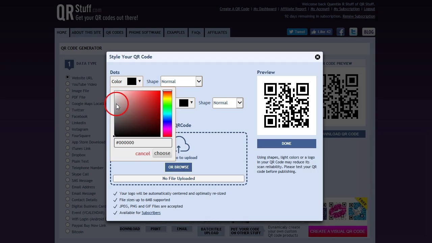Viewport: 432px width, 243px height.
Task: Click the Facebook Like 42 button
Action: tap(321, 32)
